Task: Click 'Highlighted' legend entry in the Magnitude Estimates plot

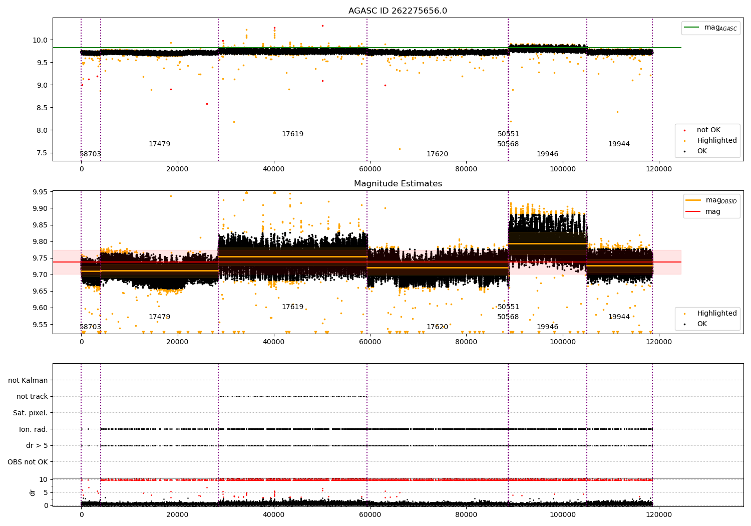Action: [717, 314]
